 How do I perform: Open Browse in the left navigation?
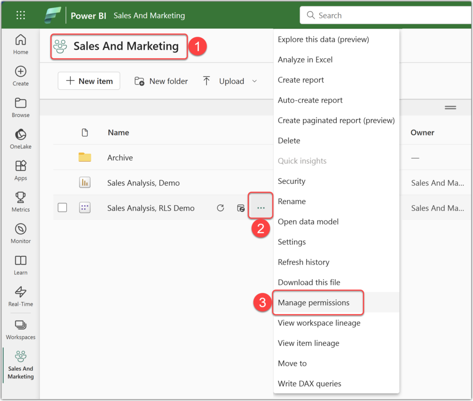pos(20,108)
